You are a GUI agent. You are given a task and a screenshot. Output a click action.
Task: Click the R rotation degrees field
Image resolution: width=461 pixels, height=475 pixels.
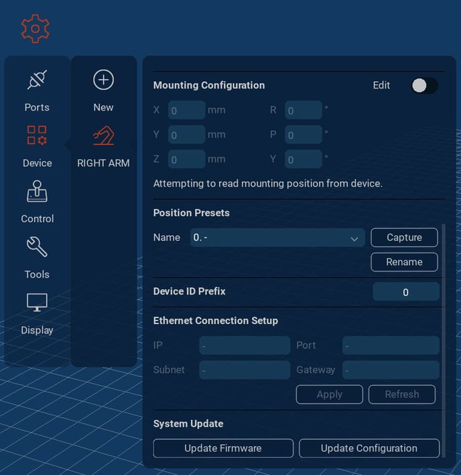(304, 110)
